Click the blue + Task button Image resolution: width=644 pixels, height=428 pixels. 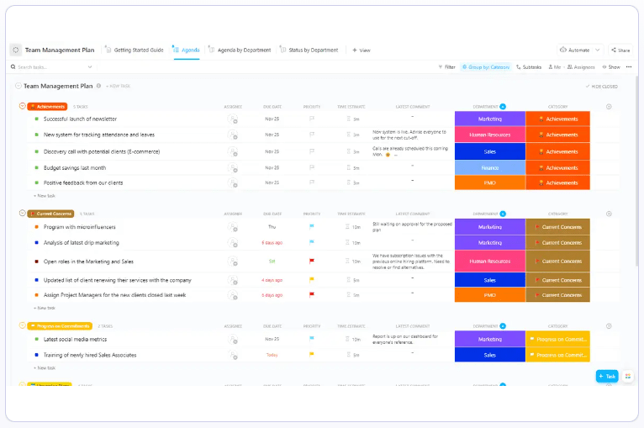[607, 376]
